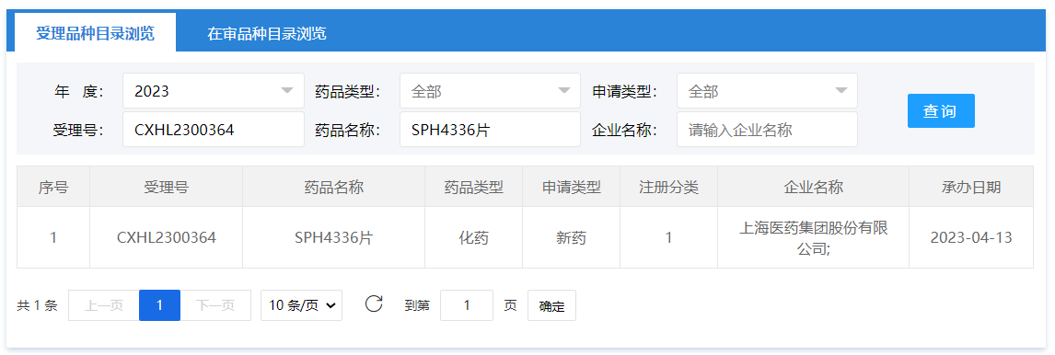1055x355 pixels.
Task: Open the 年度 2023 dropdown
Action: click(x=214, y=91)
